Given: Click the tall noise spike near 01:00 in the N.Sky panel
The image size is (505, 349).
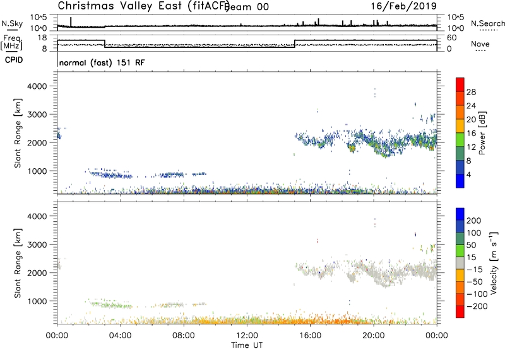Looking at the screenshot, I should [x=71, y=22].
